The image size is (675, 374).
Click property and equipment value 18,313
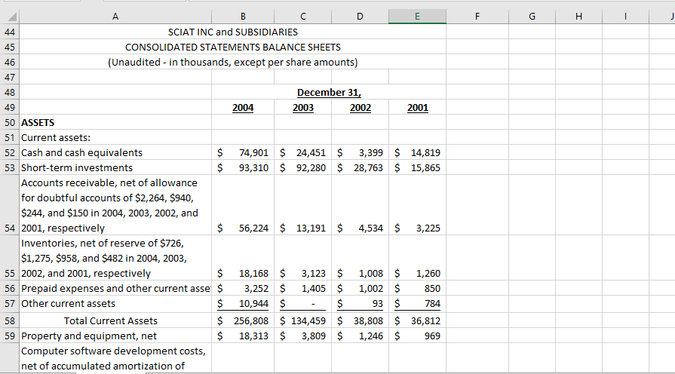pyautogui.click(x=243, y=336)
